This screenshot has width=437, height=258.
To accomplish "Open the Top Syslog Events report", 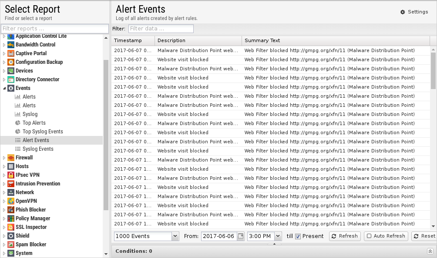I will [x=43, y=132].
